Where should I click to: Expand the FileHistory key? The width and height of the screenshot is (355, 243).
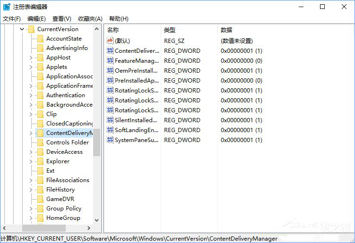click(x=31, y=190)
